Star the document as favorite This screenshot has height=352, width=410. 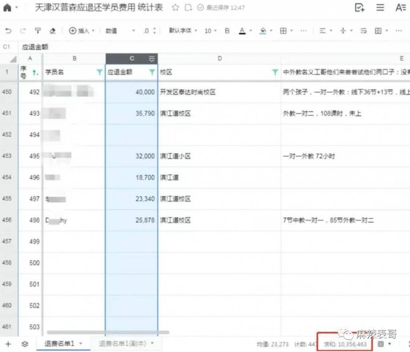(175, 7)
